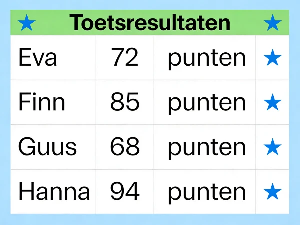Select the punten cell in Guus's row
300x225 pixels.
[x=205, y=147]
